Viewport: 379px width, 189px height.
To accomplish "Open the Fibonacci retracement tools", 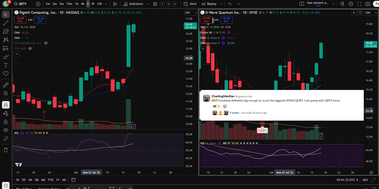I will (x=5, y=31).
